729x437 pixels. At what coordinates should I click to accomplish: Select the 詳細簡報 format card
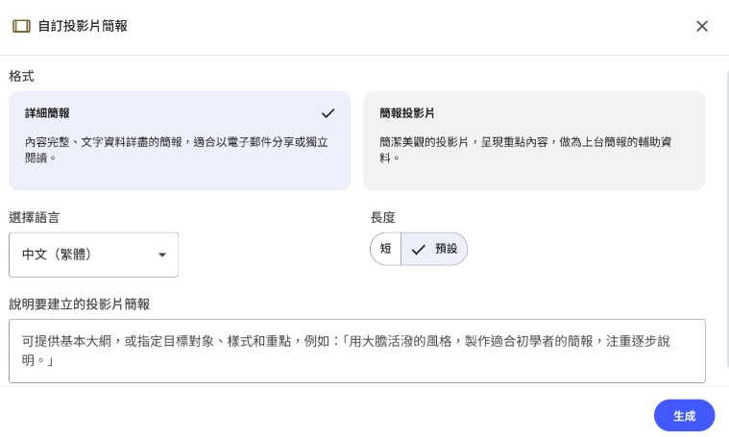(x=180, y=140)
